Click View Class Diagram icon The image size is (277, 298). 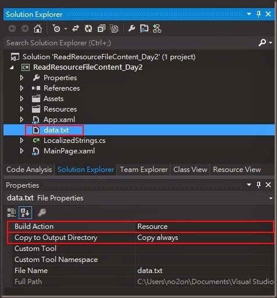click(157, 28)
